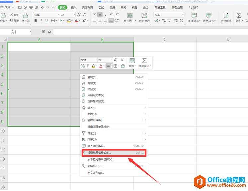
Task: Select column C header
Action: (x=165, y=40)
